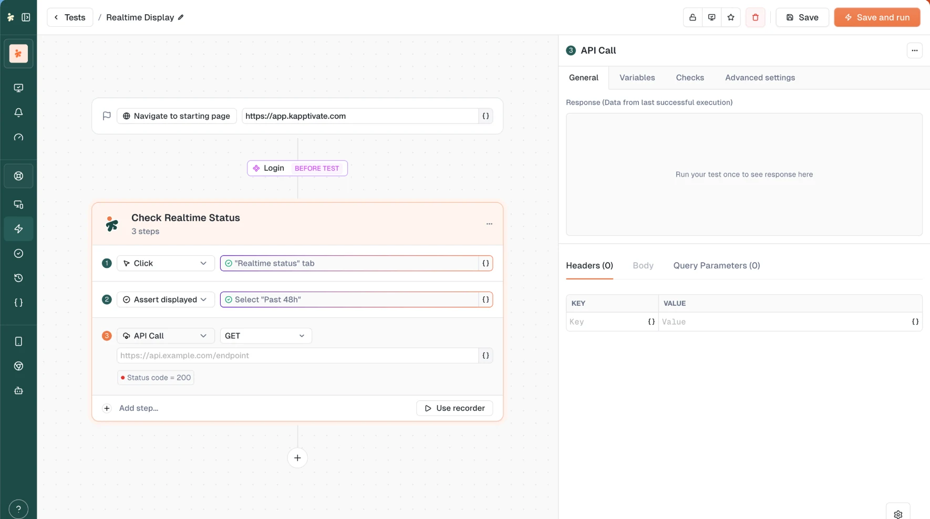Viewport: 930px width, 519px height.
Task: Insert variable braces in header Key field
Action: (651, 322)
